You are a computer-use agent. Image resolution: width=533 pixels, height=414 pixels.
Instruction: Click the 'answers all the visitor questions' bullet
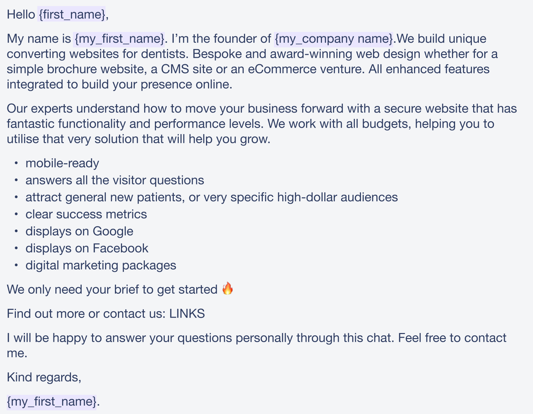tap(115, 180)
